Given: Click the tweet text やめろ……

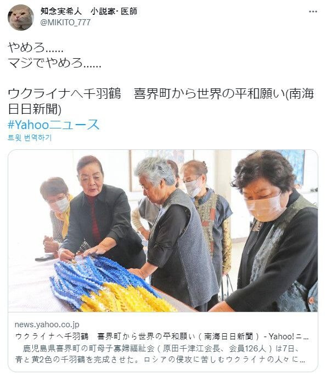Looking at the screenshot, I should tap(36, 47).
